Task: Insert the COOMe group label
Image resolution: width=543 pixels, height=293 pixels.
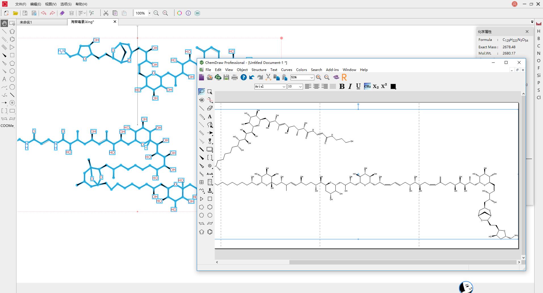Action: coord(7,126)
